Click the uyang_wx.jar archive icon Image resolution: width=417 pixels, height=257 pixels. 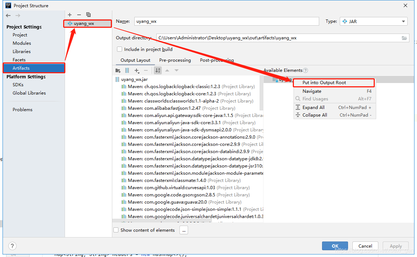117,79
